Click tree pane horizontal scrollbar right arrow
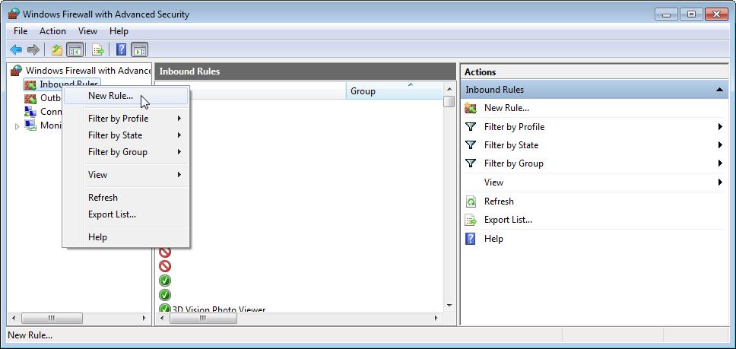The image size is (736, 349). point(144,318)
